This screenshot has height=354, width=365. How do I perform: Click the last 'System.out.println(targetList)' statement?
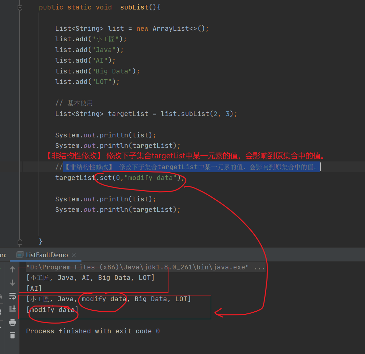pyautogui.click(x=118, y=209)
